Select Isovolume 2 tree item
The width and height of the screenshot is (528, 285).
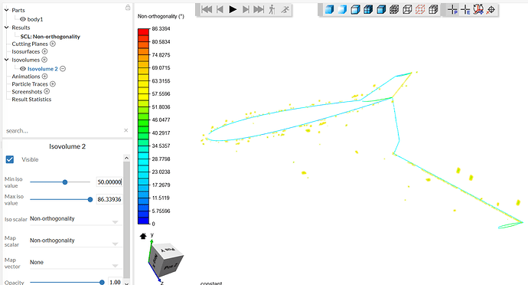(x=42, y=69)
